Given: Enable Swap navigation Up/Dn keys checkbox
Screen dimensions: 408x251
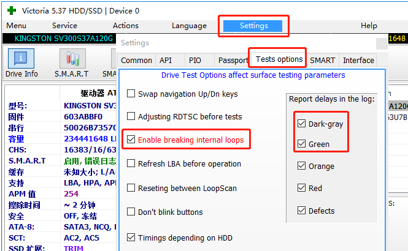Looking at the screenshot, I should [x=131, y=94].
